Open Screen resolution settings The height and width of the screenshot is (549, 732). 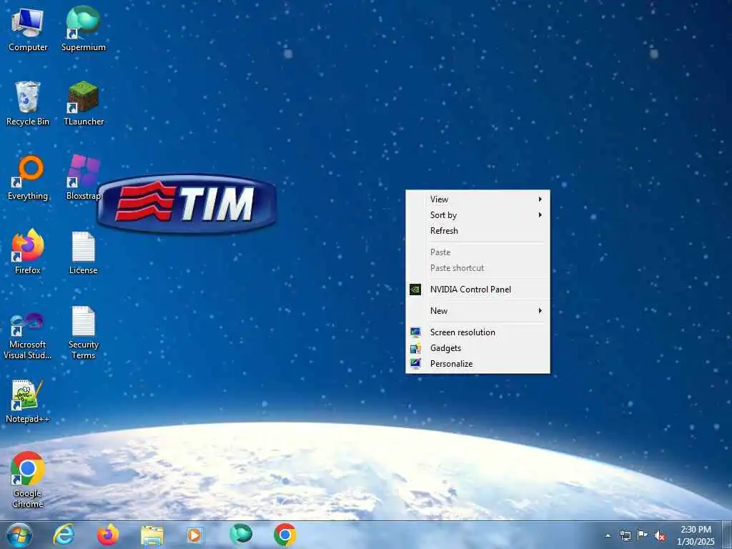point(478,332)
